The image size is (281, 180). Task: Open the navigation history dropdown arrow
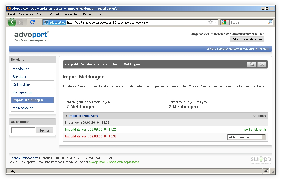coord(25,22)
